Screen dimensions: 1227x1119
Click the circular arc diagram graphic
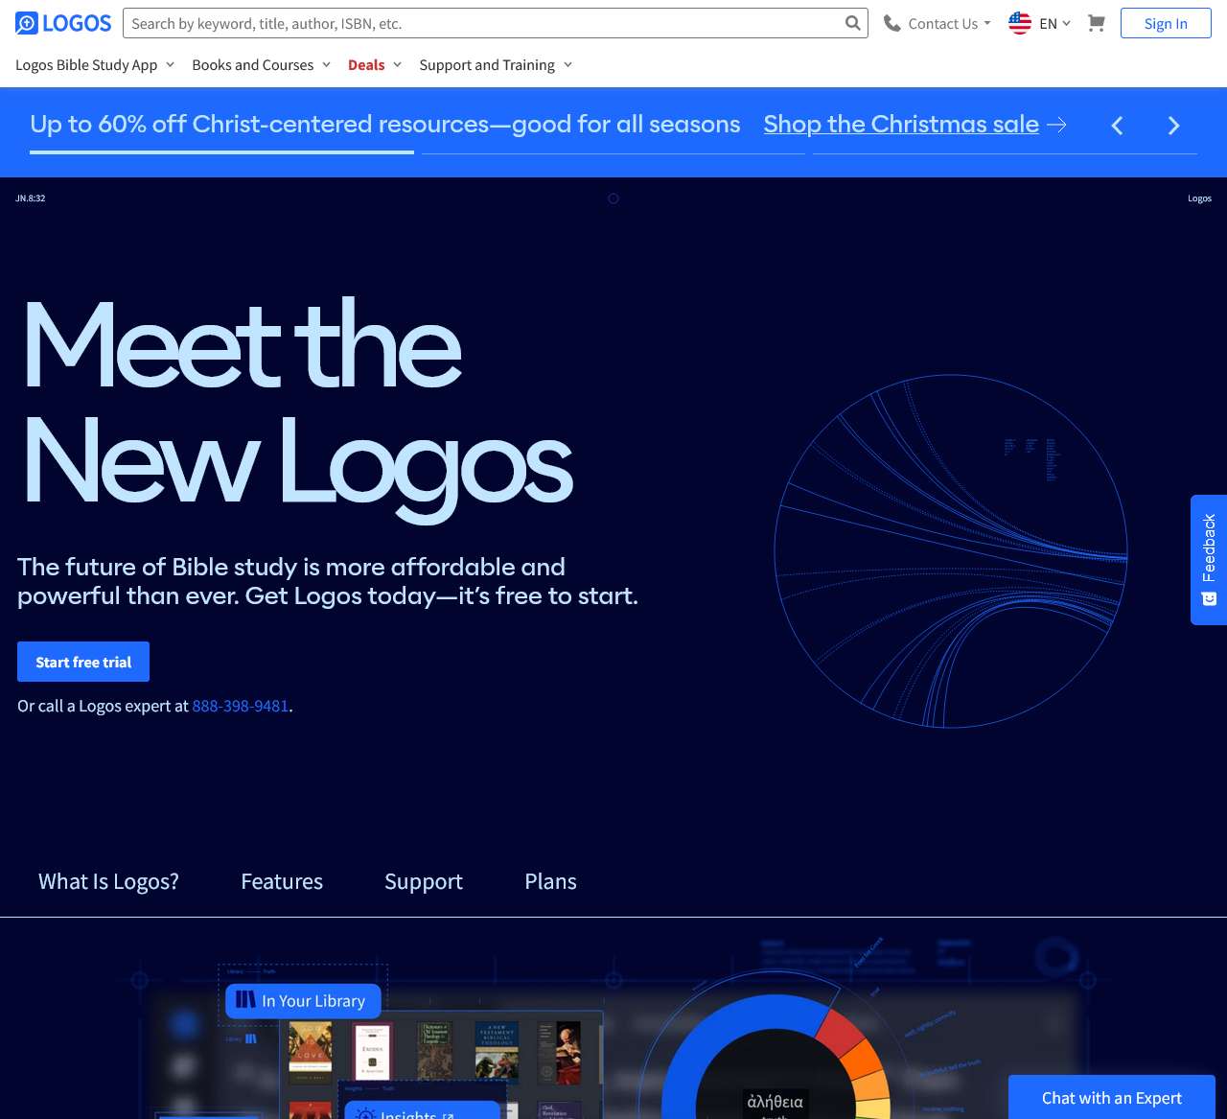(x=951, y=551)
